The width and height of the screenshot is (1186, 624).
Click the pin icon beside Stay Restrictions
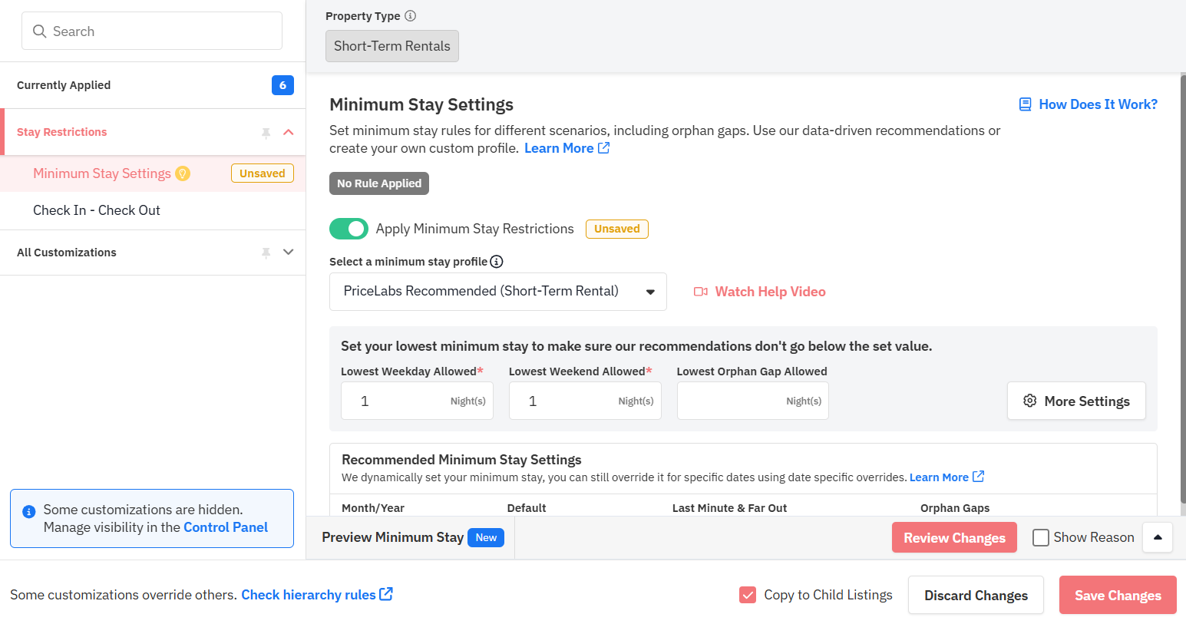(266, 133)
